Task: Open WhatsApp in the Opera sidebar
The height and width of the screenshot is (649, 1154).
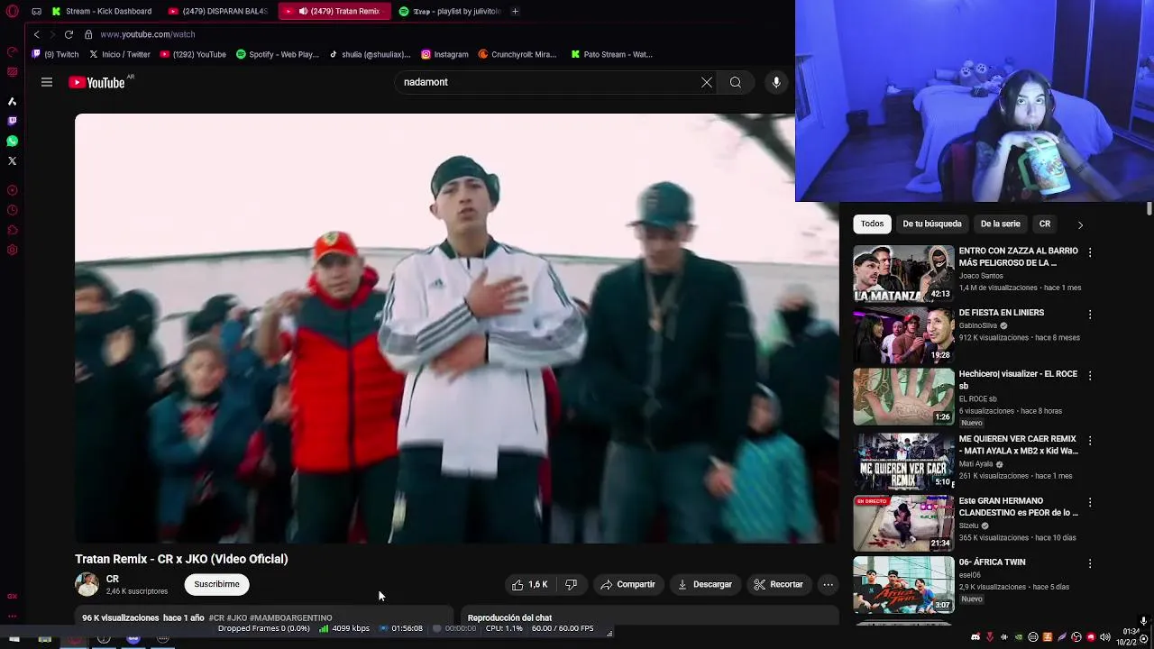Action: (x=12, y=141)
